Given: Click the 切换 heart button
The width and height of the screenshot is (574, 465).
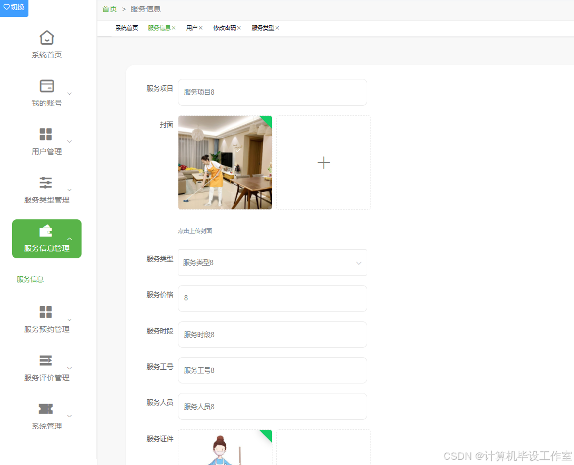Looking at the screenshot, I should [x=14, y=7].
